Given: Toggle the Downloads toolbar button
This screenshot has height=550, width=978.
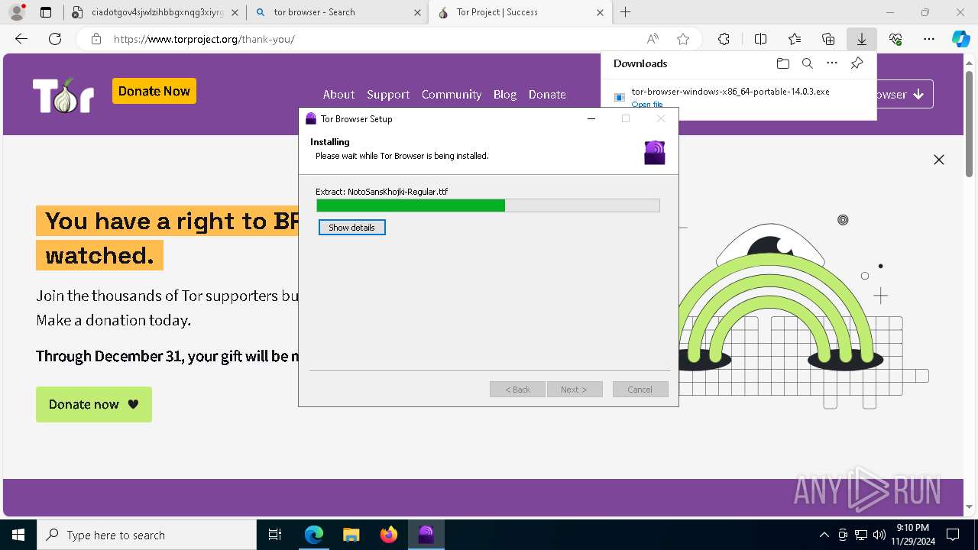Looking at the screenshot, I should pos(862,39).
